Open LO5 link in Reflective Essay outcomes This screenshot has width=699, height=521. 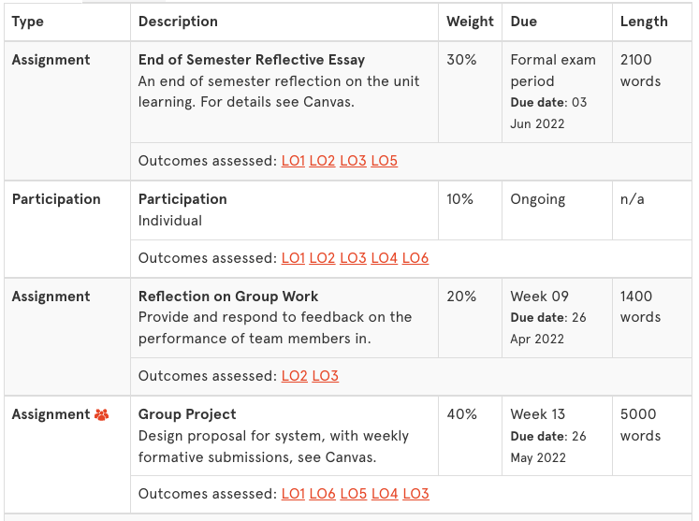pos(385,161)
